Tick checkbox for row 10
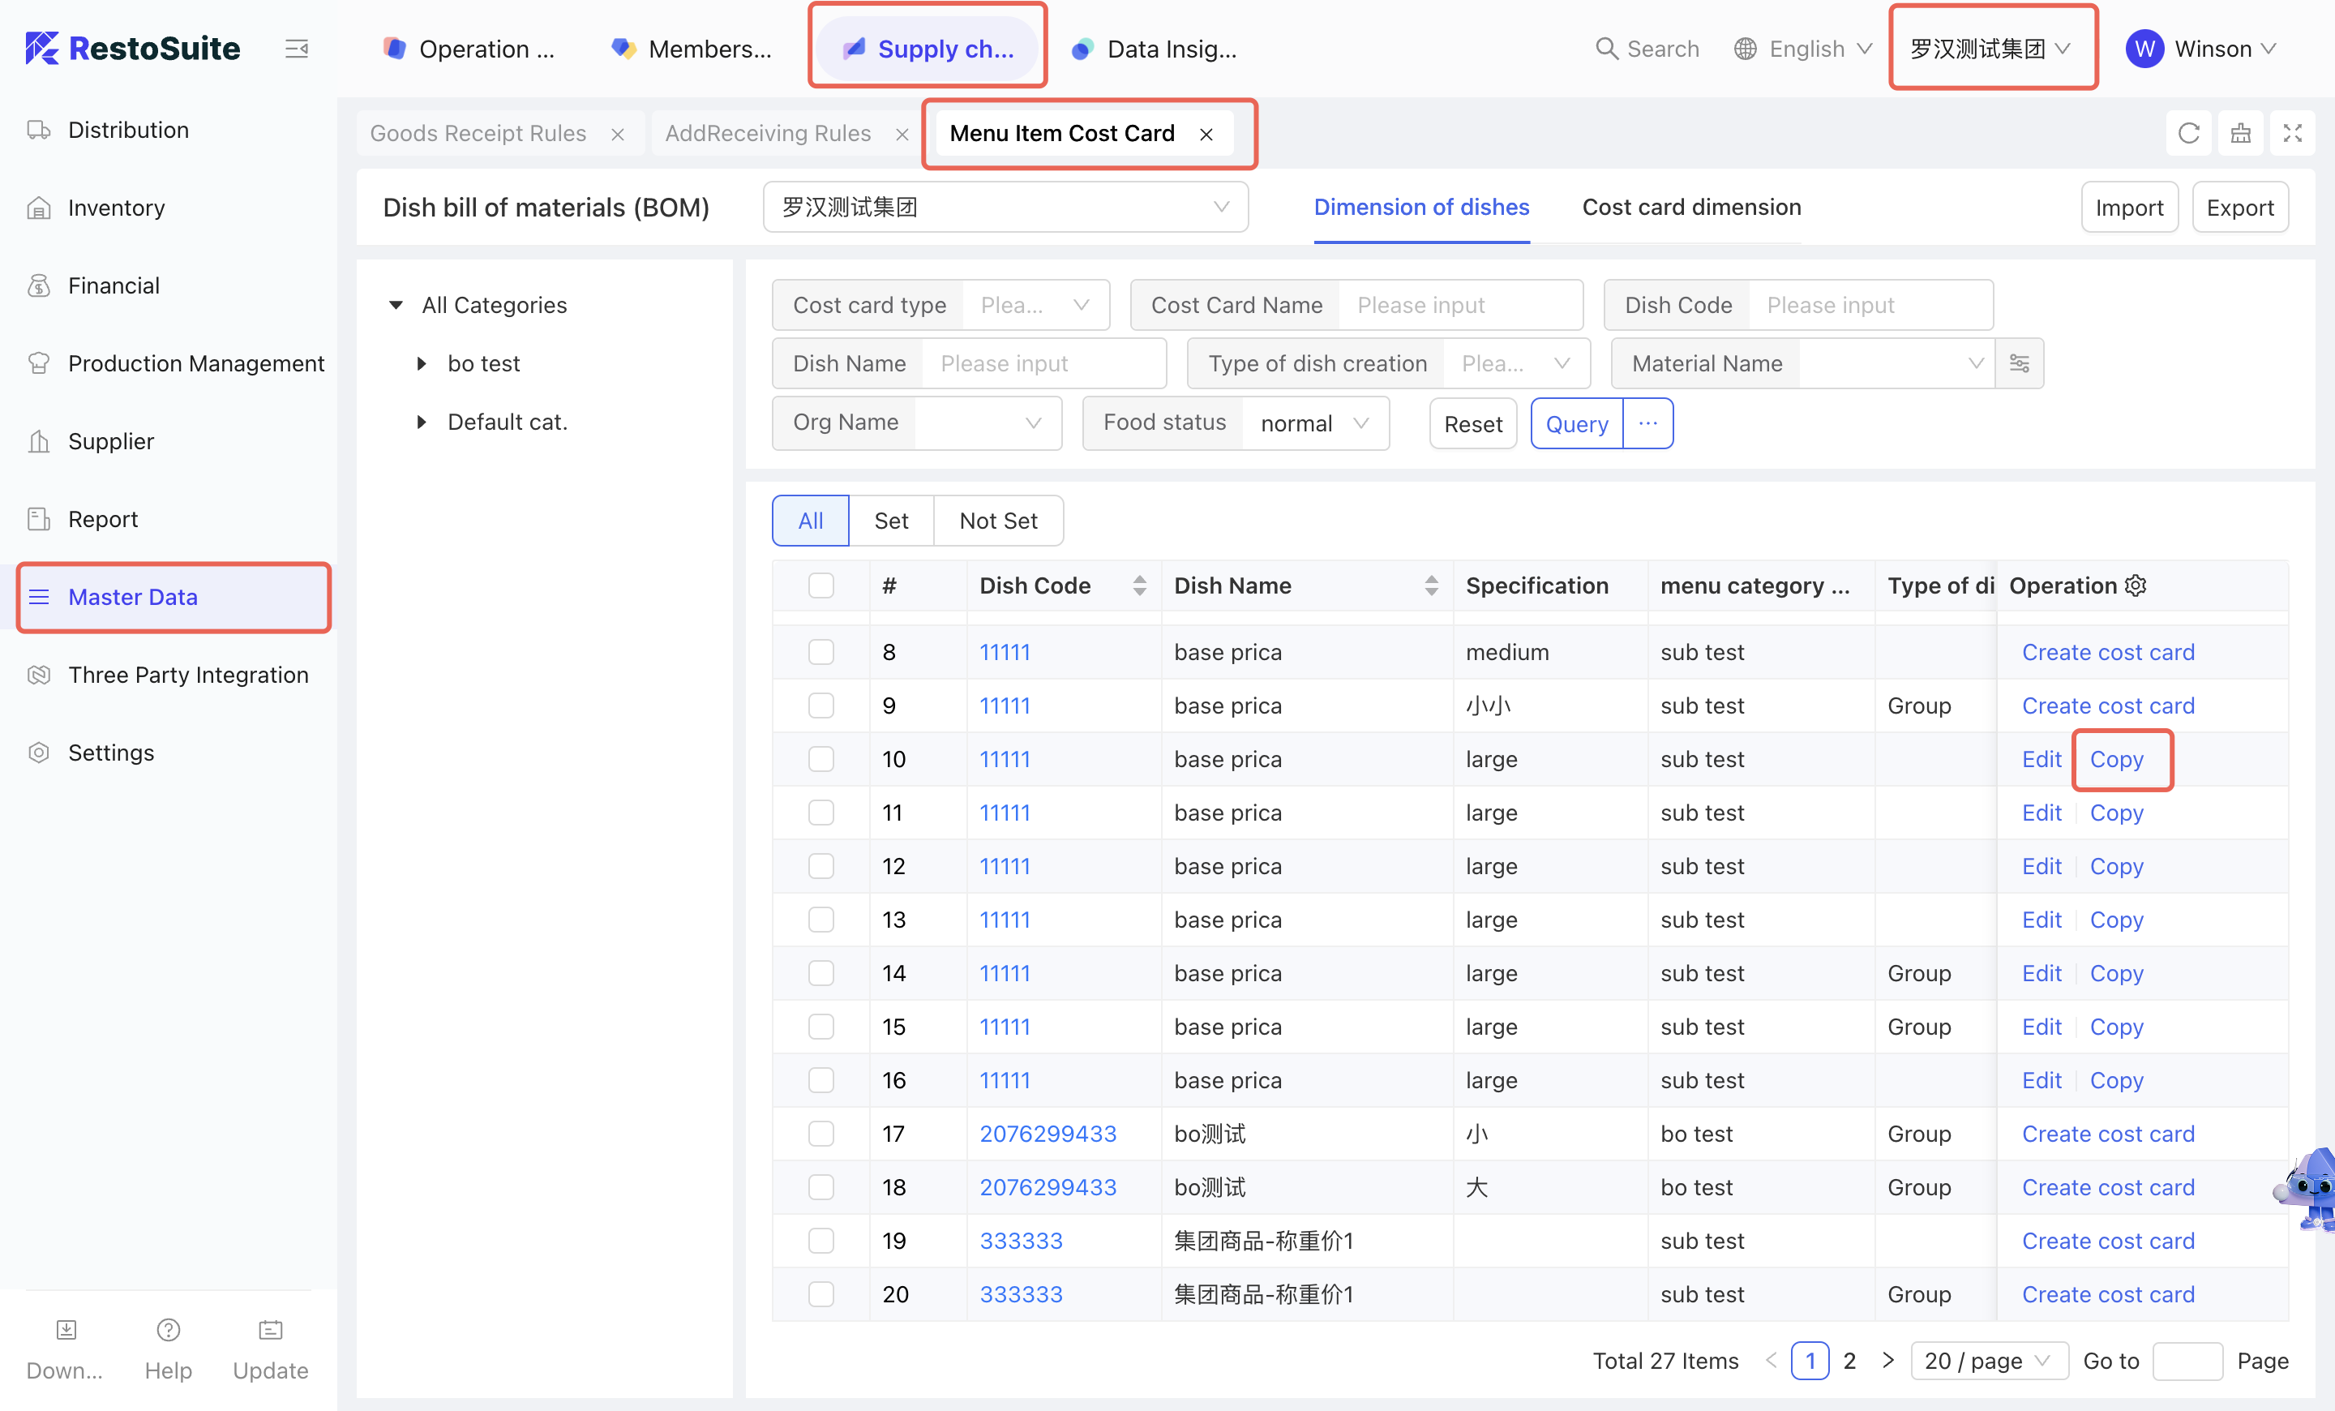 (820, 759)
